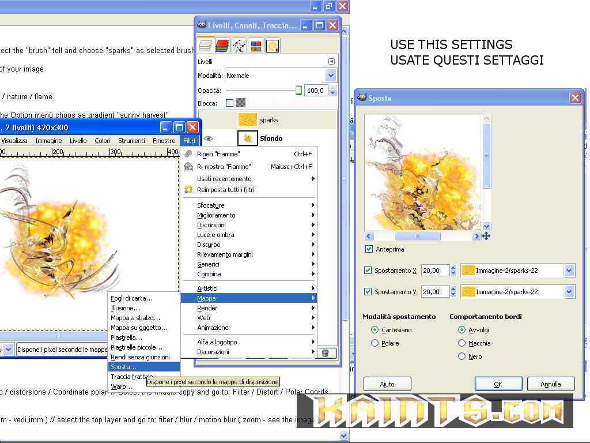Select the Cartesiano radio button
The width and height of the screenshot is (590, 443).
pos(375,330)
